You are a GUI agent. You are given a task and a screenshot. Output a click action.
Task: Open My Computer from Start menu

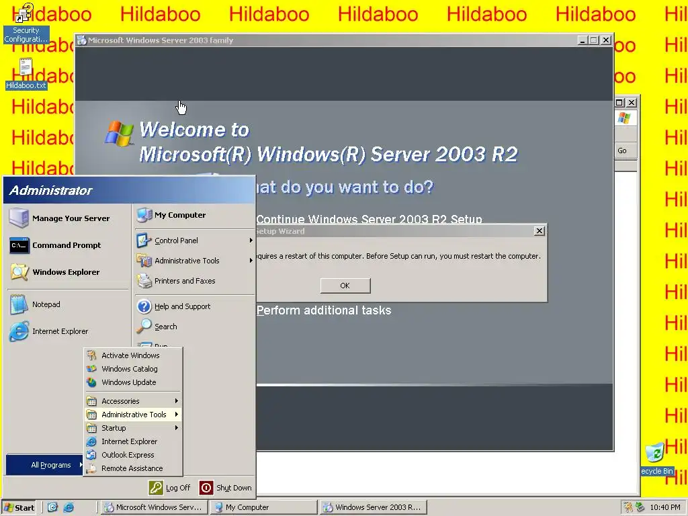click(194, 215)
